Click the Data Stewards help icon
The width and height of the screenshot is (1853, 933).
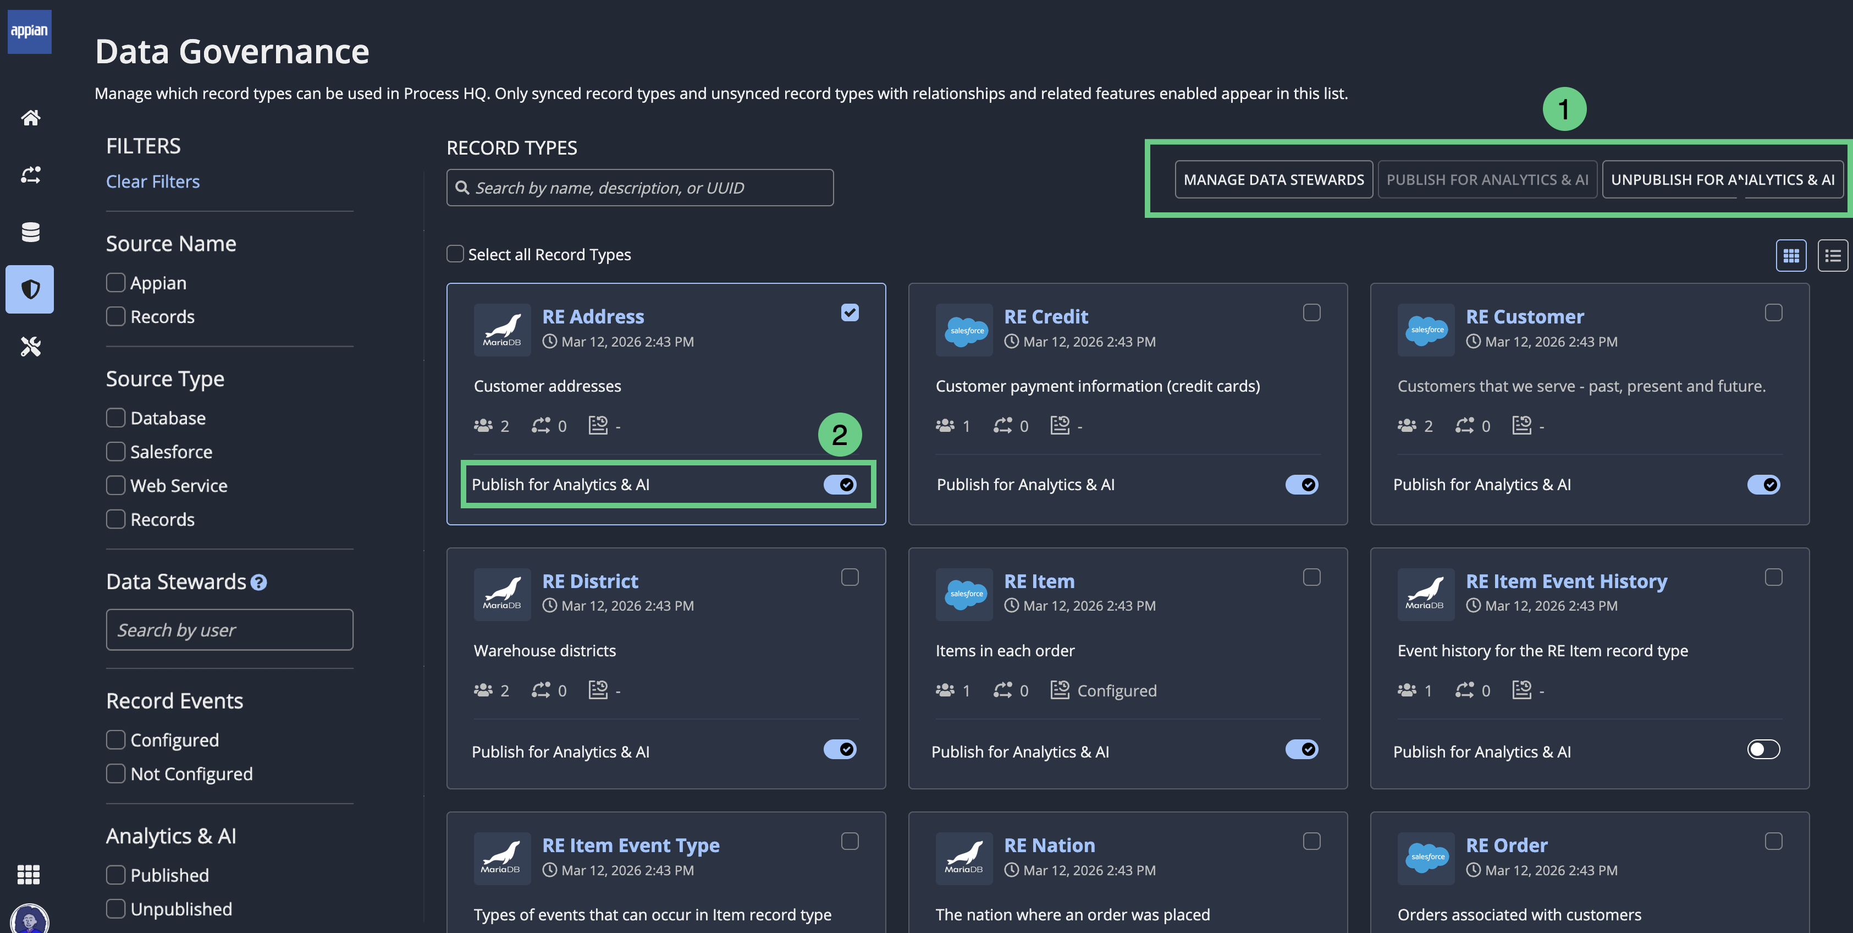coord(258,583)
